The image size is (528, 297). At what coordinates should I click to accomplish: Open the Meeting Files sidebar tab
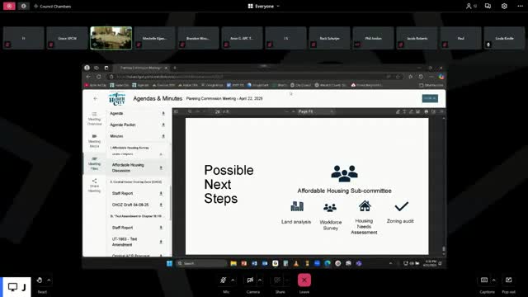point(94,163)
